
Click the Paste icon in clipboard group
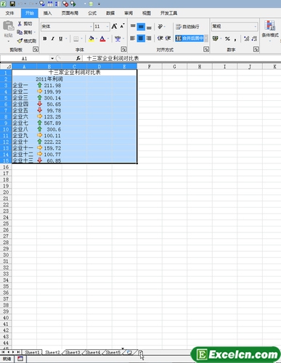click(x=8, y=26)
